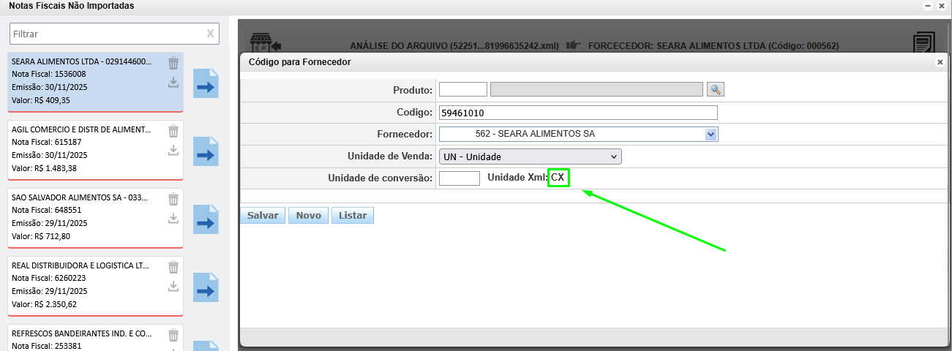Download the SEARA ALIMENTOS nota XML
The image size is (952, 351).
pos(173,82)
